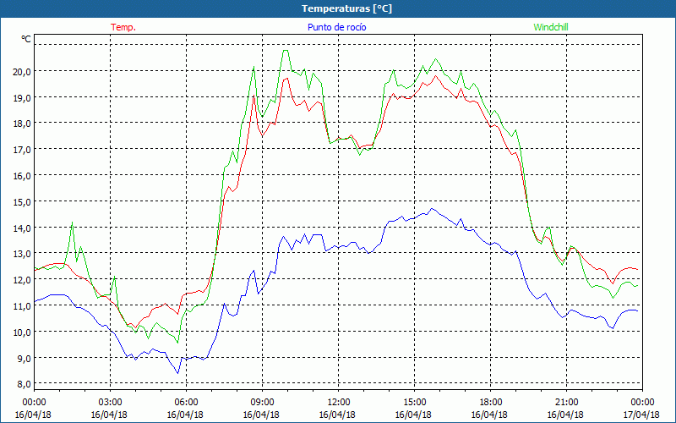Click the 16/04/18 date under the 21:00 label
The height and width of the screenshot is (423, 676).
[x=565, y=415]
